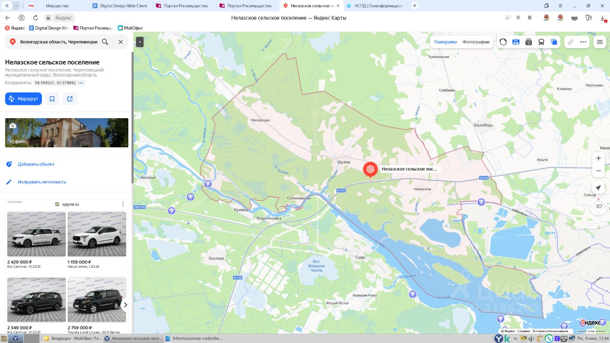This screenshot has height=343, width=610.
Task: Open coordinates options three dots
Action: (x=81, y=83)
